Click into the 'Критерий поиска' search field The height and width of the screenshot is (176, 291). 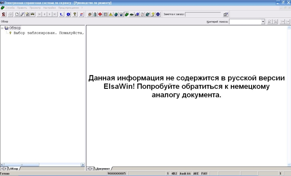click(245, 22)
